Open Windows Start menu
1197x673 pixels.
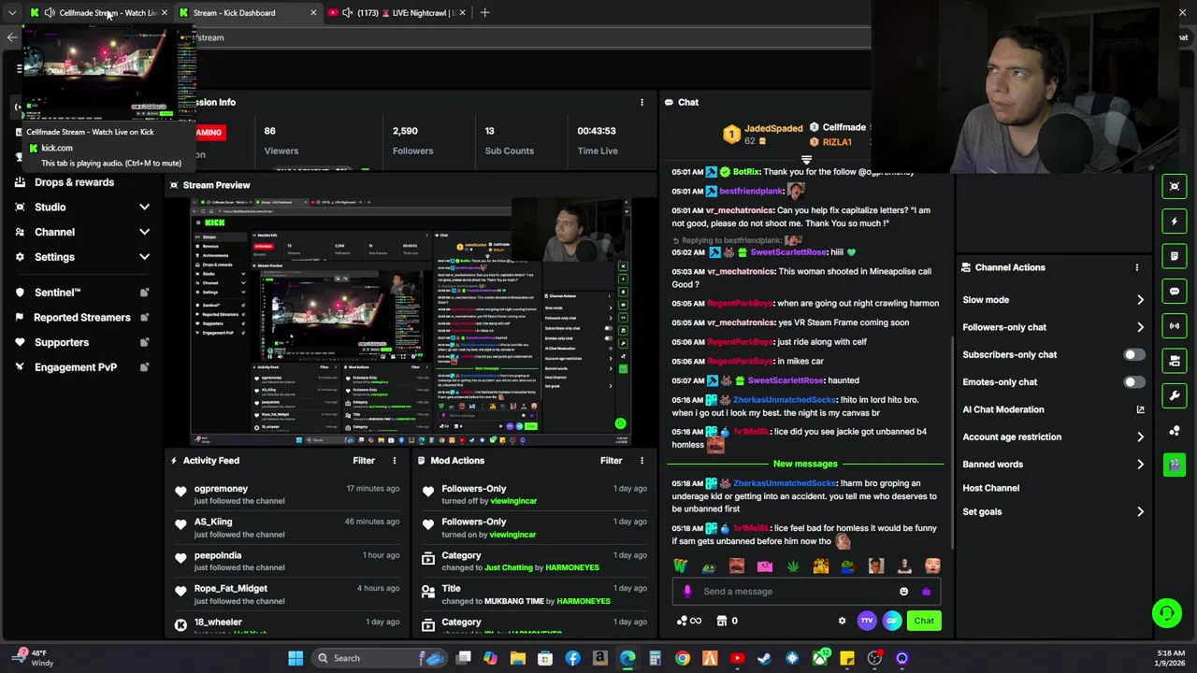(x=296, y=658)
